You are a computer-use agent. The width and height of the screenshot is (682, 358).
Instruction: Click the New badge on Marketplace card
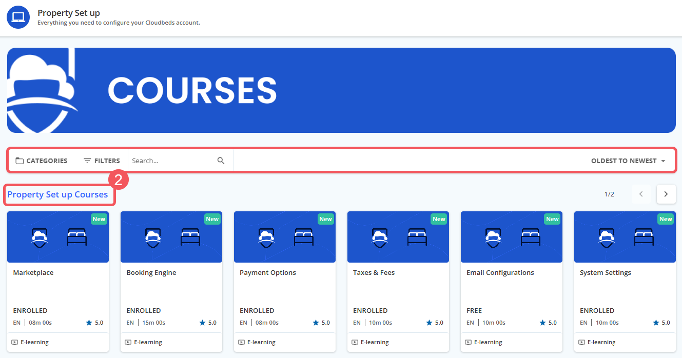(x=99, y=219)
